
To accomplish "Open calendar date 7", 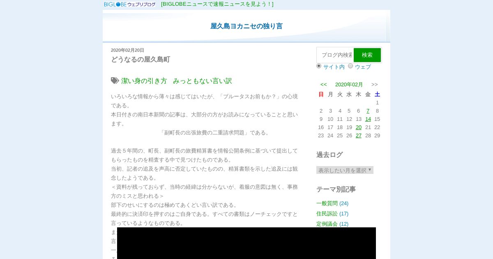I will point(368,111).
